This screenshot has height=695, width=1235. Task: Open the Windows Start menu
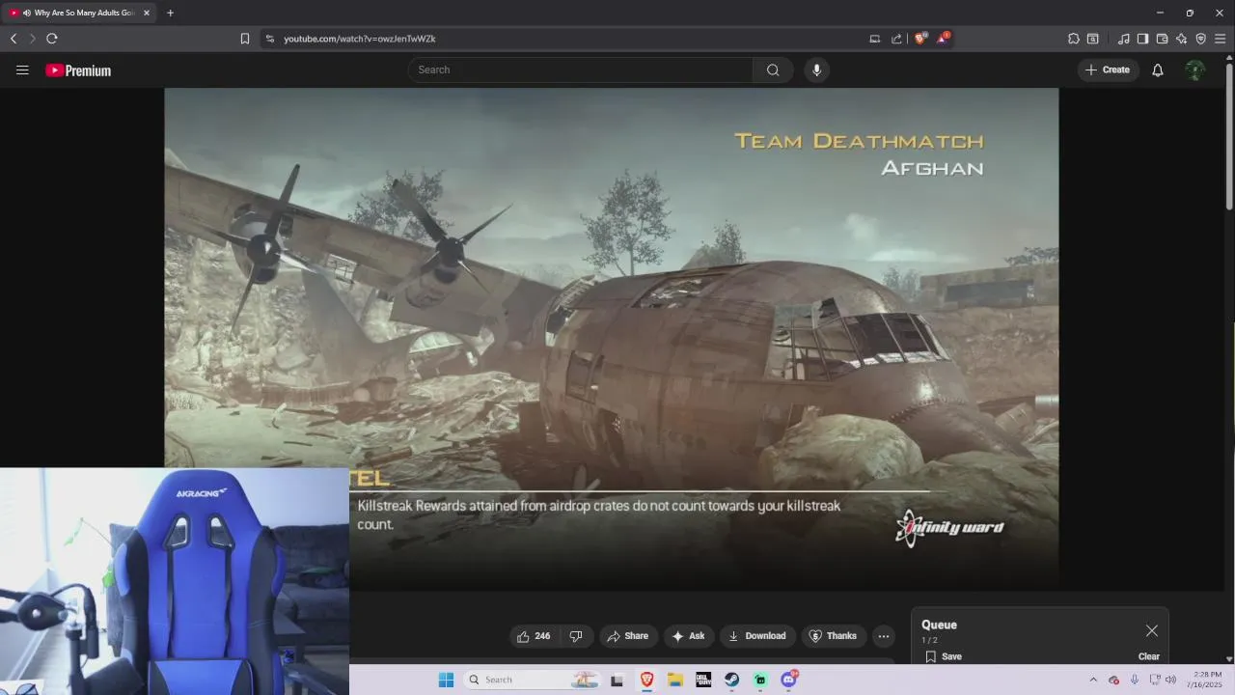[446, 680]
